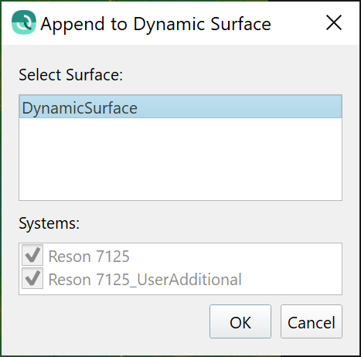Click the checkmark icon beside Reson 7125
This screenshot has width=361, height=357.
pyautogui.click(x=32, y=255)
